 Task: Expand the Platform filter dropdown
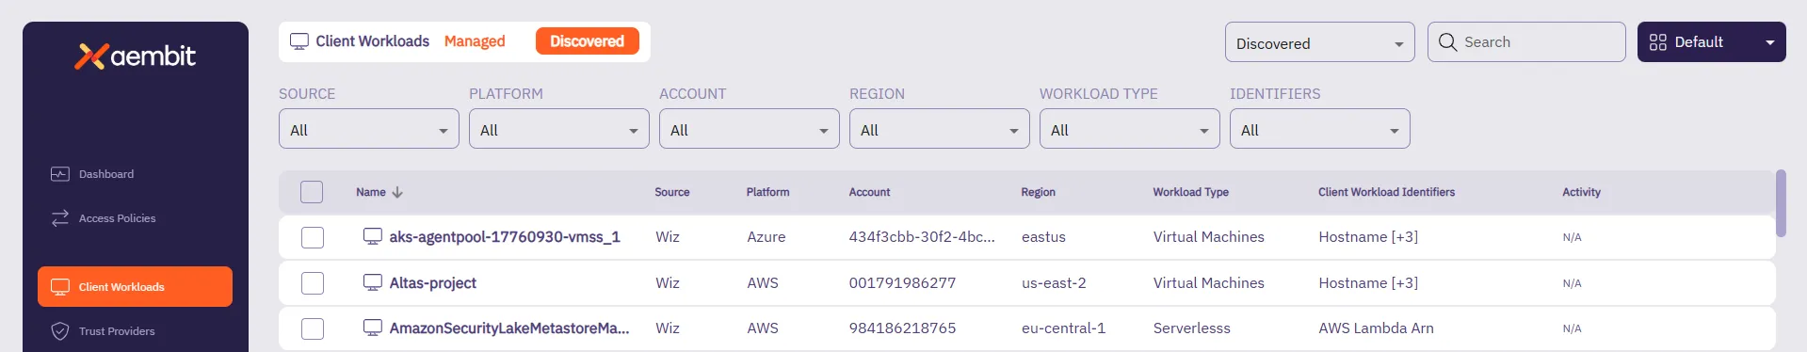click(559, 129)
